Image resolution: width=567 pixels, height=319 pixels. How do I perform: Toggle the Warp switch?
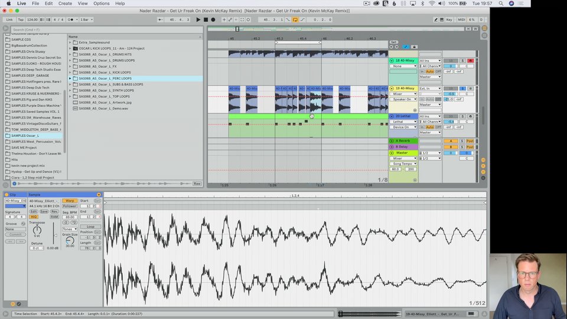point(70,201)
